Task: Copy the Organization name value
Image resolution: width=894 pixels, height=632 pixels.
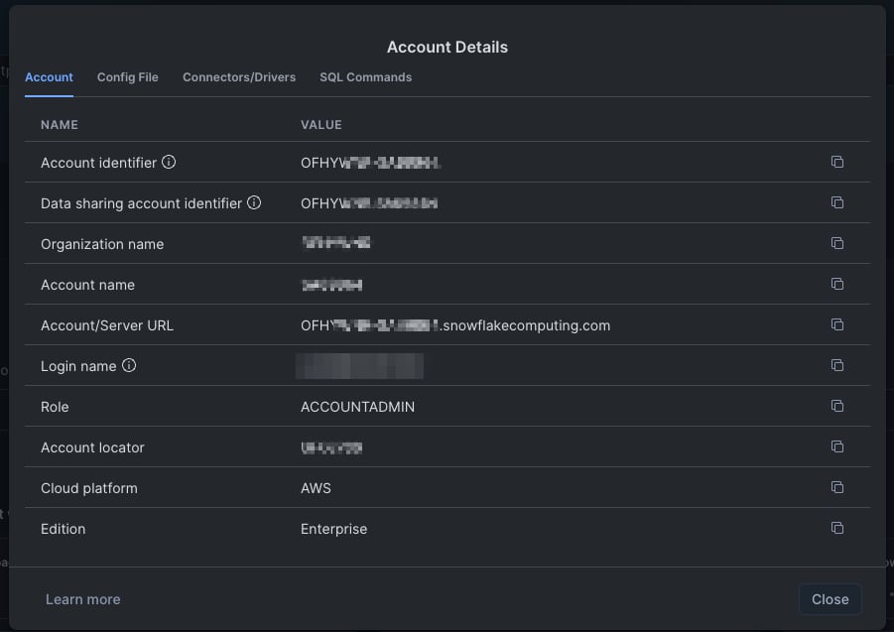Action: click(x=837, y=243)
